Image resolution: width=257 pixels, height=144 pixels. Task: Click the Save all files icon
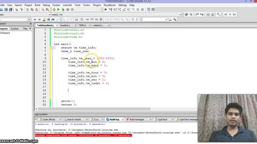pyautogui.click(x=11, y=10)
